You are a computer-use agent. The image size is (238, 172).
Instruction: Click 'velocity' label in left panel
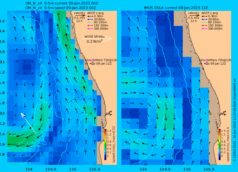tap(79, 13)
